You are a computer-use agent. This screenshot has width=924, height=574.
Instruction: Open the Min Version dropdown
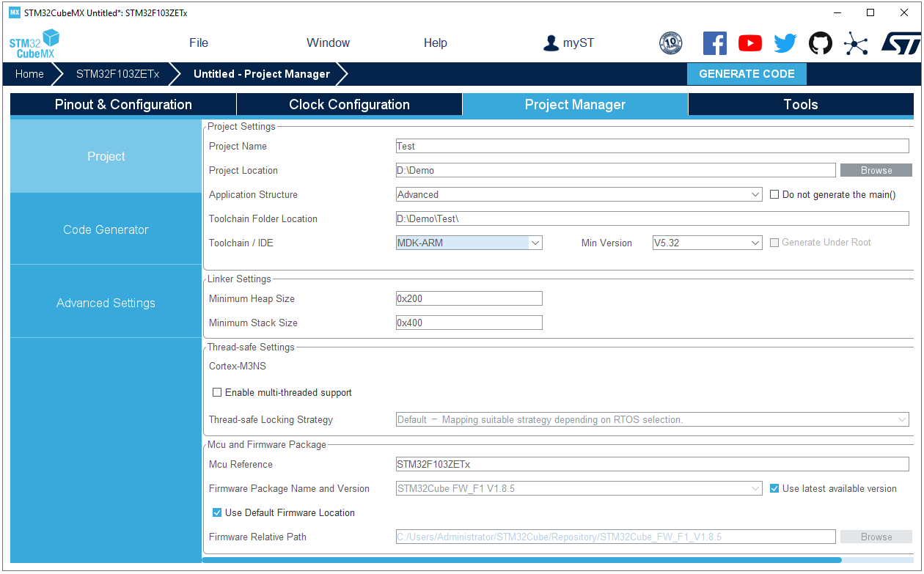(x=707, y=243)
